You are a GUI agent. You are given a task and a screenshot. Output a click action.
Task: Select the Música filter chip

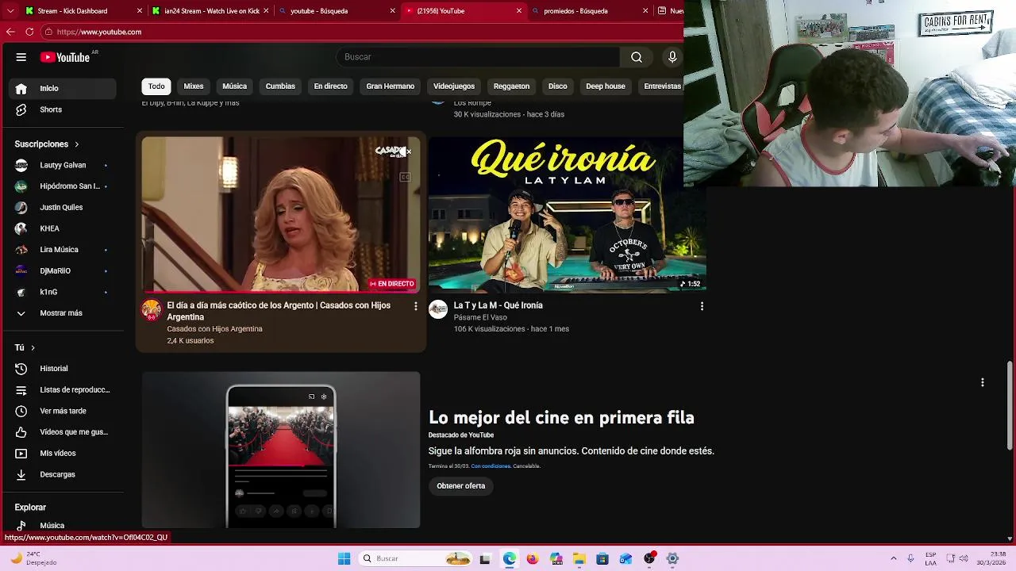click(234, 86)
